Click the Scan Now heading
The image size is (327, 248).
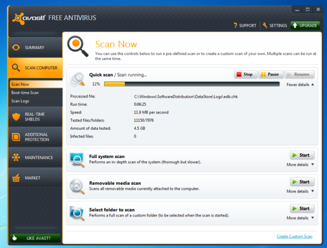tap(116, 44)
